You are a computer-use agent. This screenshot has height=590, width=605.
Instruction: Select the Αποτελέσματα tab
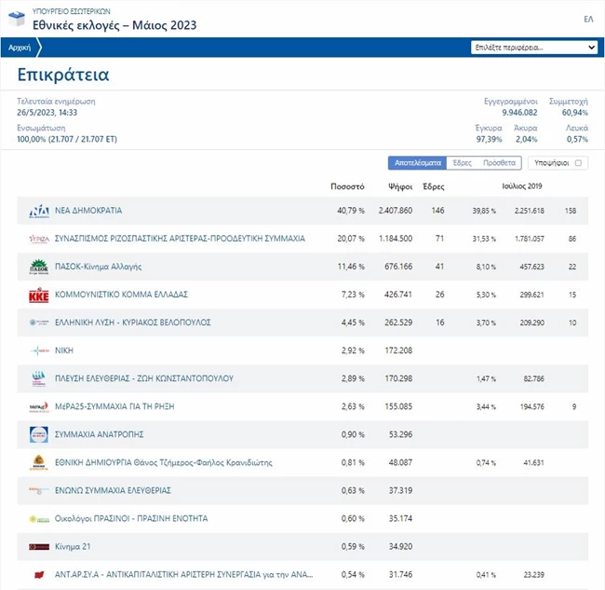pyautogui.click(x=417, y=163)
